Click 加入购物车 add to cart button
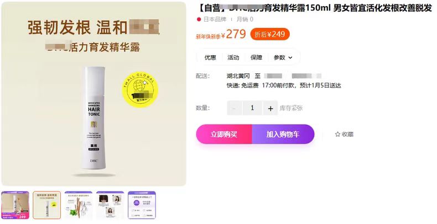The width and height of the screenshot is (437, 224). click(283, 134)
